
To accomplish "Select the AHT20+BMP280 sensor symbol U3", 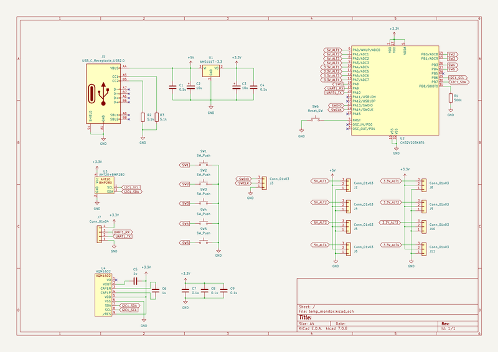I will [102, 185].
